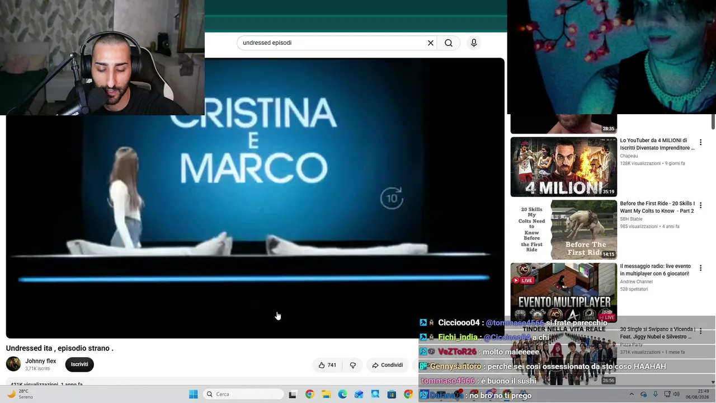The height and width of the screenshot is (403, 716).
Task: Open File Explorer from the taskbar
Action: (x=326, y=394)
